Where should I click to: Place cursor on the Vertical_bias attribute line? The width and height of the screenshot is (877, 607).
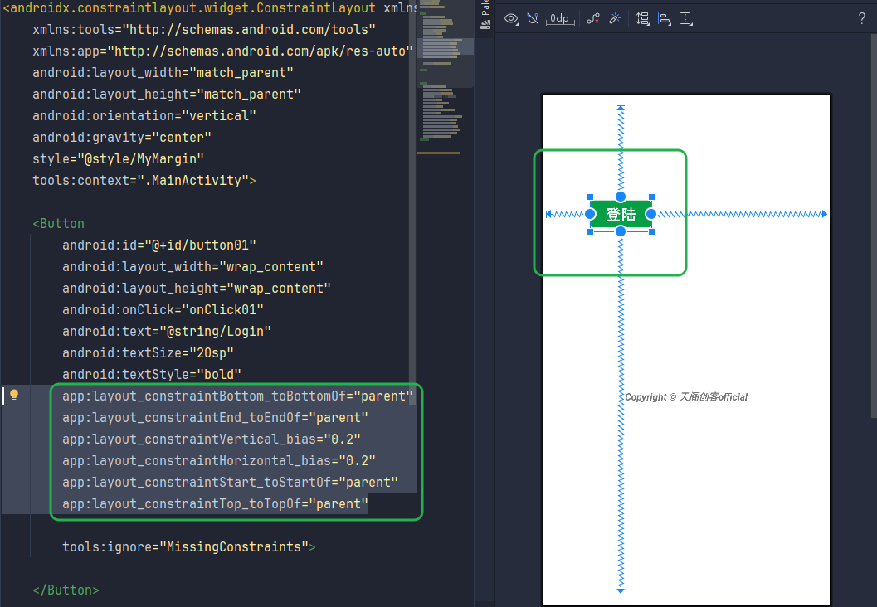(211, 439)
